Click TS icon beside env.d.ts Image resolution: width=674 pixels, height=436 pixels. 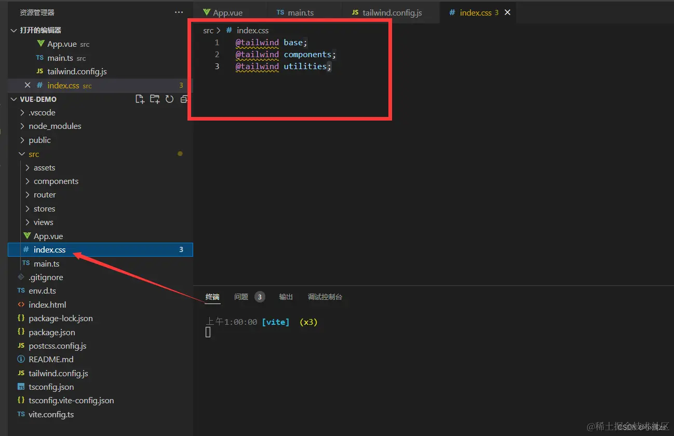click(x=21, y=290)
